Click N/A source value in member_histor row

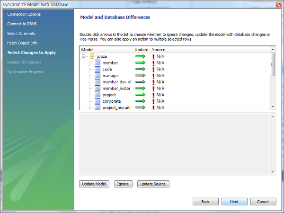click(160, 88)
